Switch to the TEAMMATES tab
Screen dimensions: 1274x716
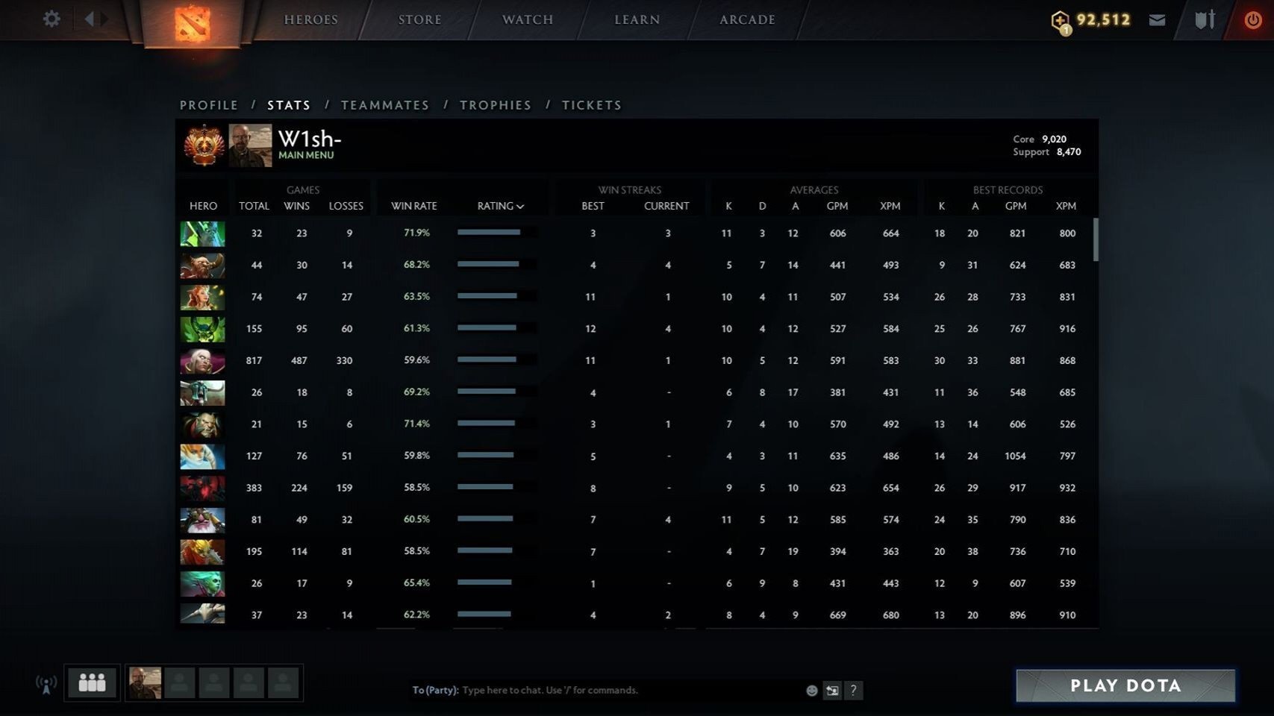click(385, 105)
